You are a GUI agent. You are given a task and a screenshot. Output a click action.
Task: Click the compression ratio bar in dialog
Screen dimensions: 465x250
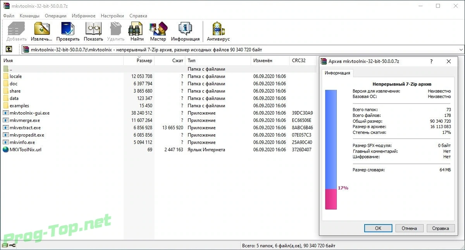(331, 149)
